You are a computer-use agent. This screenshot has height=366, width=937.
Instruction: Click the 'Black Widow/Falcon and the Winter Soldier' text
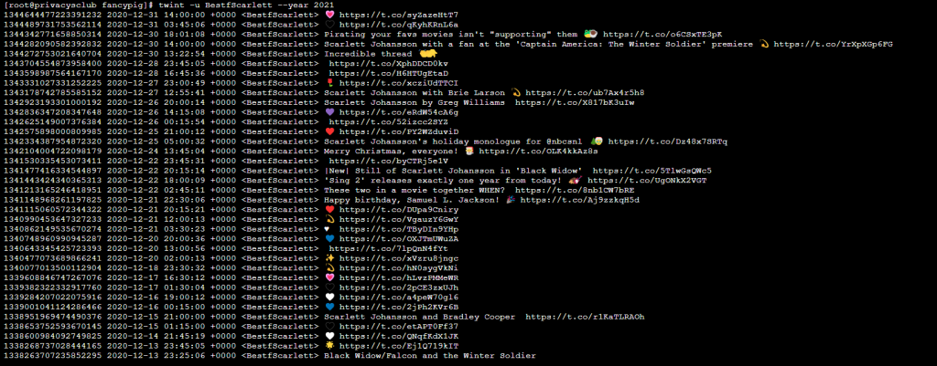tap(430, 355)
